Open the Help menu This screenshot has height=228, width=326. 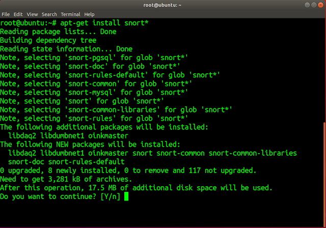89,14
